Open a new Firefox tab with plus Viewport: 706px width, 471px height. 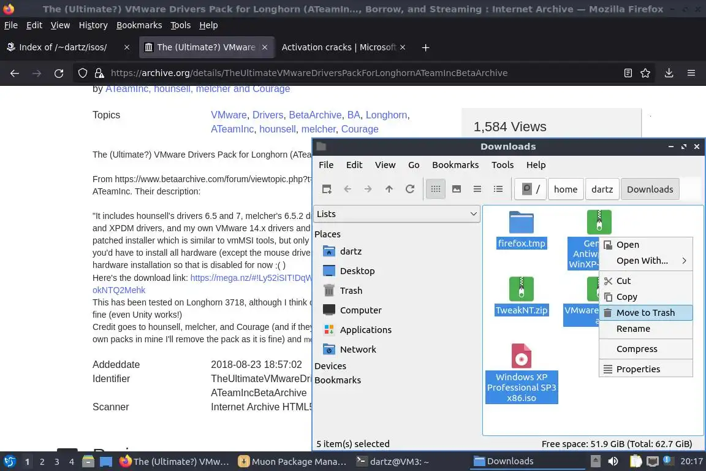(425, 47)
